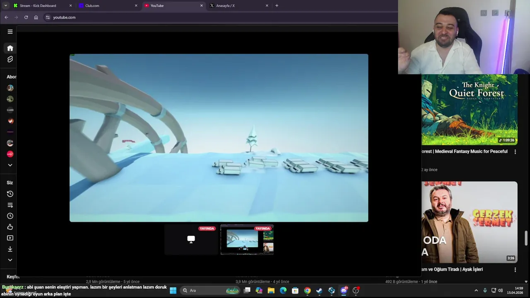Open options menu for Medieval Fantasy video

point(515,152)
